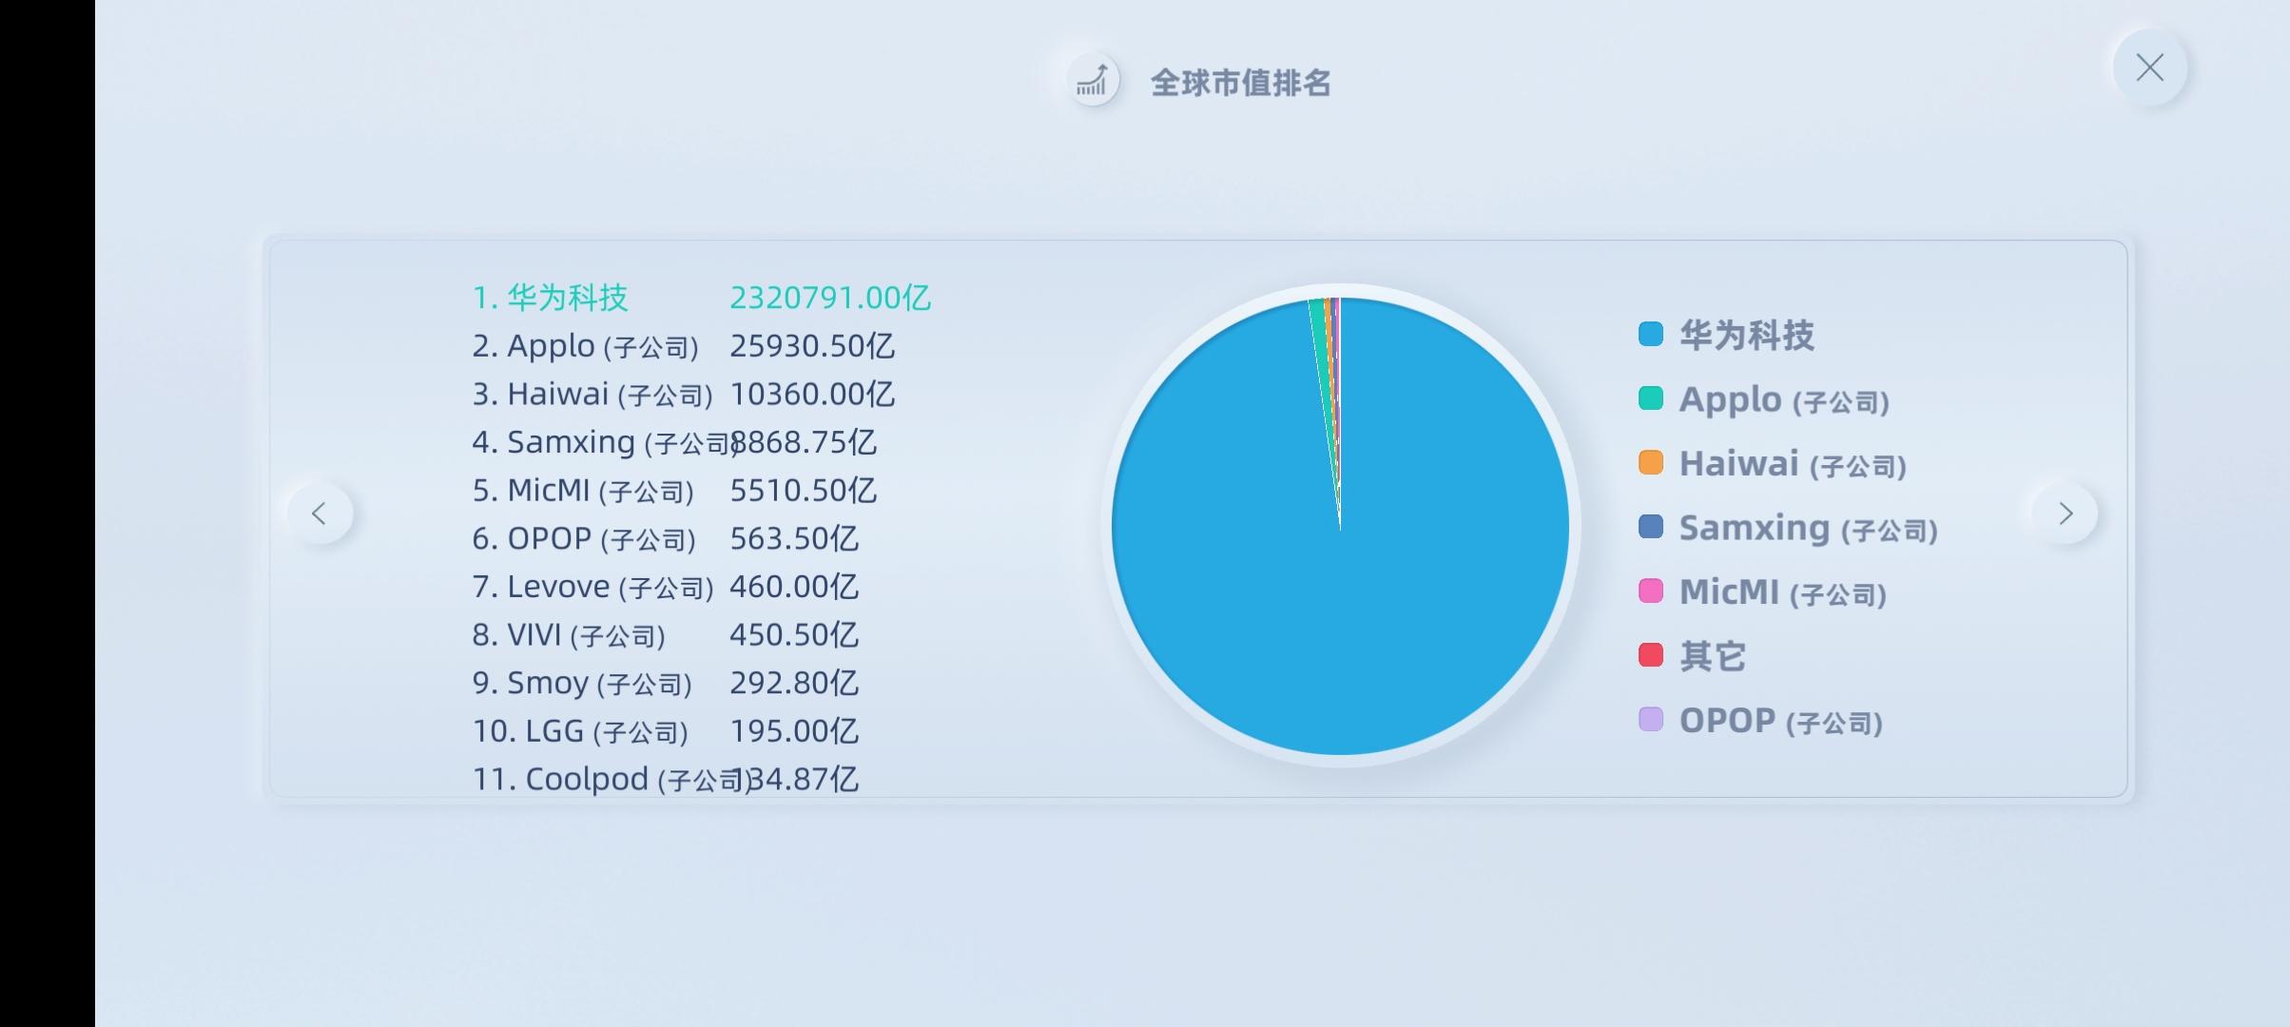Click the 563.50亿 market value
Viewport: 2290px width, 1027px height.
point(794,539)
